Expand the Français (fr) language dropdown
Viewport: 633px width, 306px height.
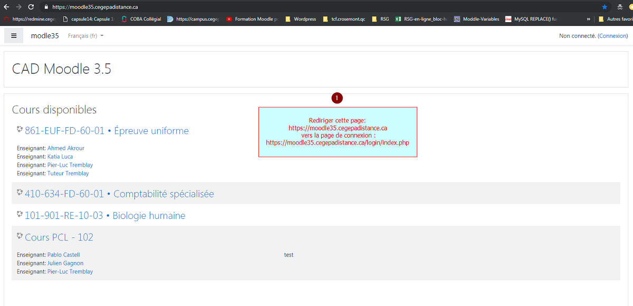pyautogui.click(x=85, y=36)
